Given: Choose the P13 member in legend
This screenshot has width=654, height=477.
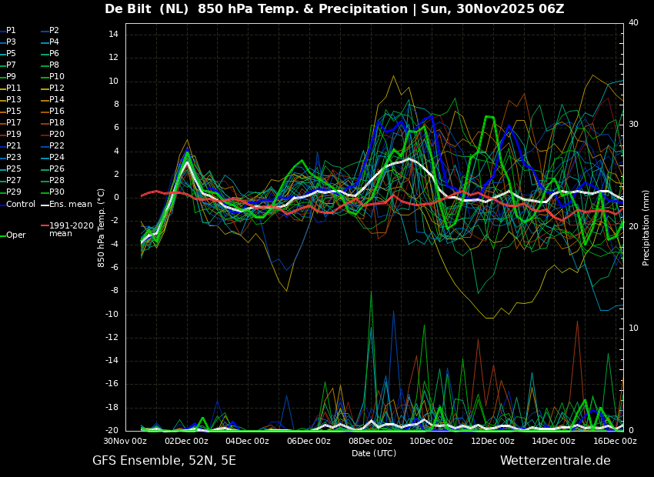Looking at the screenshot, I should point(11,100).
